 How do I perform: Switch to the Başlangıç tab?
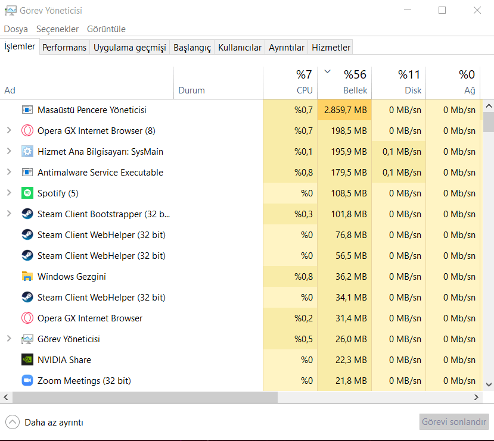tap(192, 48)
